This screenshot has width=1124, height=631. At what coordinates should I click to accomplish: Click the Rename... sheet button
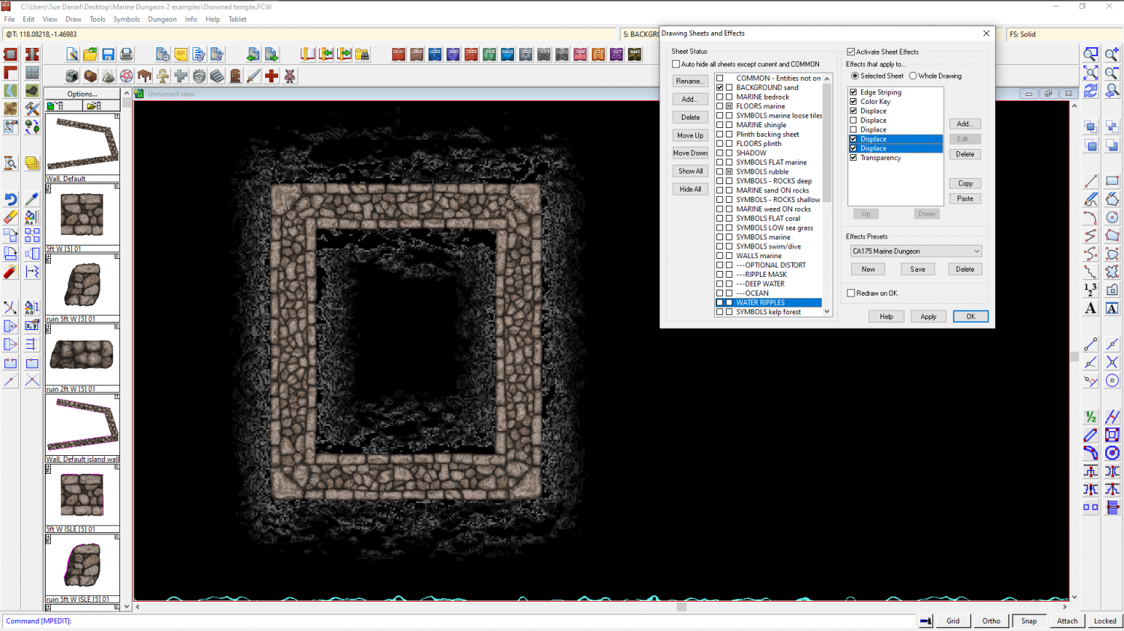[690, 81]
